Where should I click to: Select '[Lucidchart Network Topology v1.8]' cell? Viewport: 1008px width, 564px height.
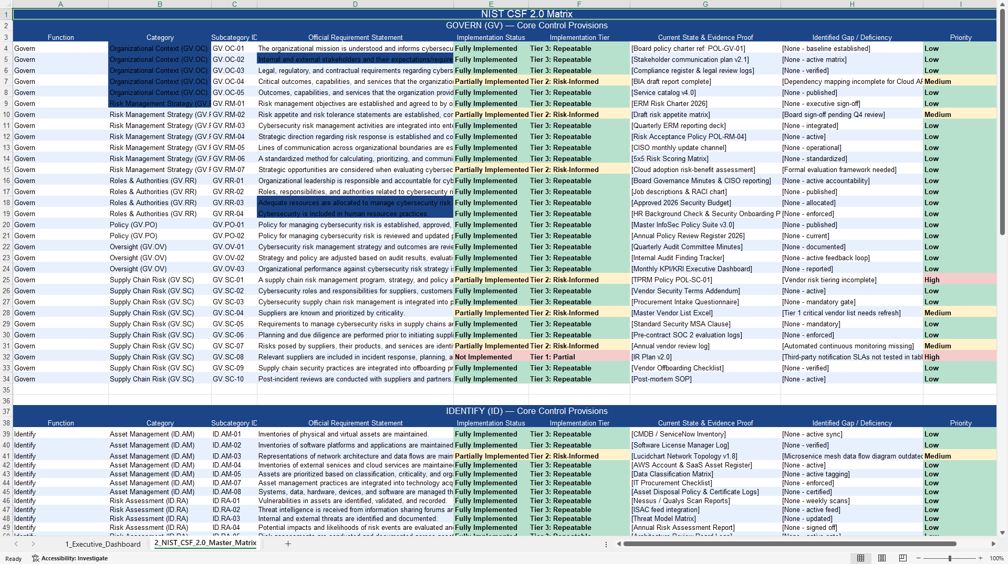705,456
